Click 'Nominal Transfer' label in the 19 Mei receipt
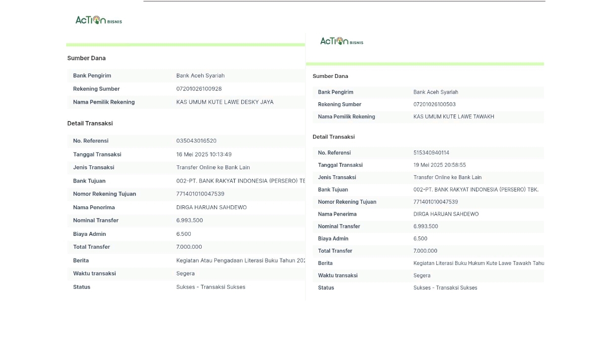This screenshot has width=603, height=340. tap(339, 227)
